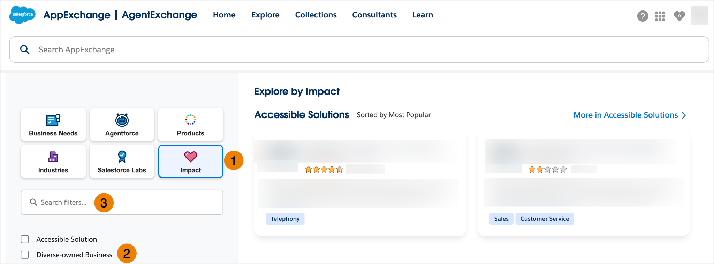The image size is (714, 264).
Task: Open the Collections nav item
Action: (316, 15)
